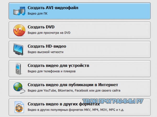Click the mobile phone icon
Image resolution: width=157 pixels, height=117 pixels.
18,69
